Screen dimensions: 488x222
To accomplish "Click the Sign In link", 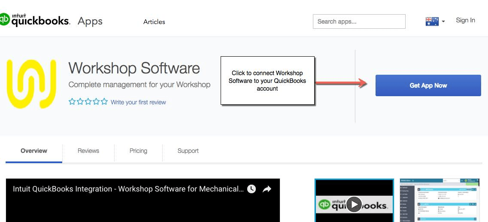I will (465, 20).
